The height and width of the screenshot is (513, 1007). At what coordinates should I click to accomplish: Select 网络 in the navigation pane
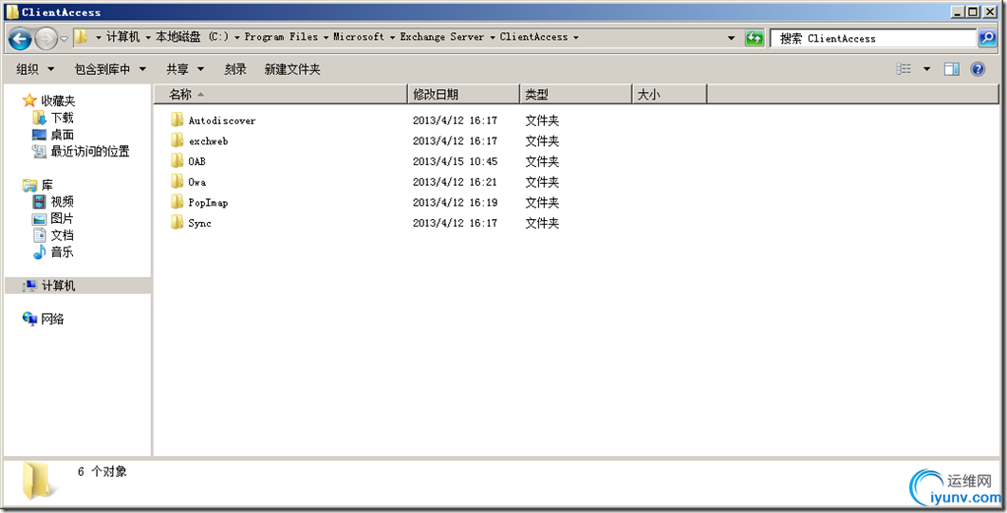[x=52, y=319]
